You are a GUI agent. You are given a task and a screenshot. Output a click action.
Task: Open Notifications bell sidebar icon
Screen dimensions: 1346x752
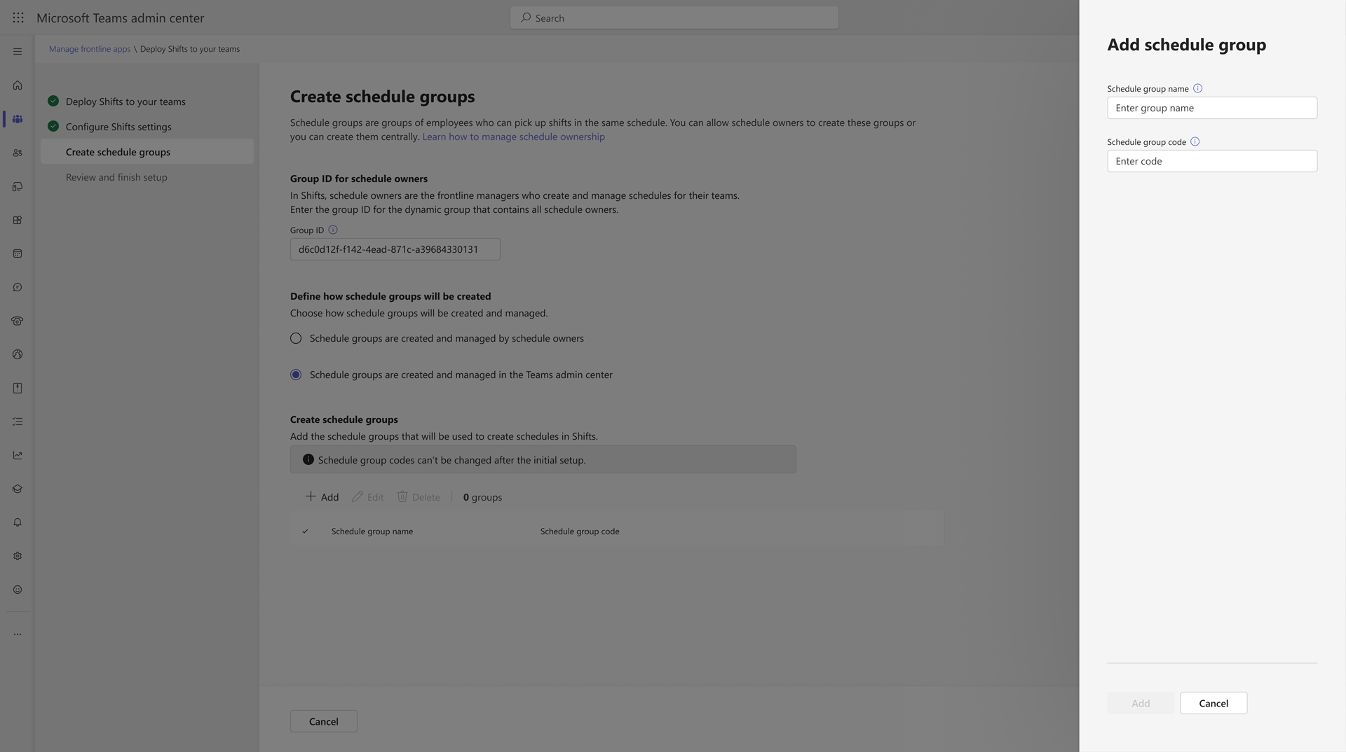coord(18,522)
